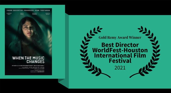Image resolution: width=171 pixels, height=93 pixels.
Task: Click the 'Best Director' heading
Action: 120,45
